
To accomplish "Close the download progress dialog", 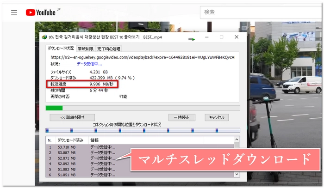I will coord(237,37).
